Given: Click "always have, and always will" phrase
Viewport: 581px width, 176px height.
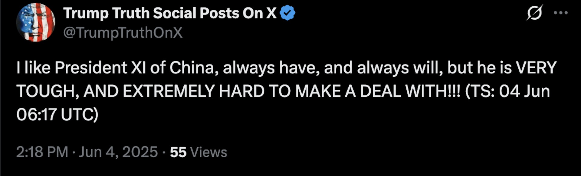Looking at the screenshot, I should (332, 68).
